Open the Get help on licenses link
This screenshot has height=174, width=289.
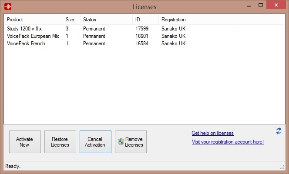point(212,133)
